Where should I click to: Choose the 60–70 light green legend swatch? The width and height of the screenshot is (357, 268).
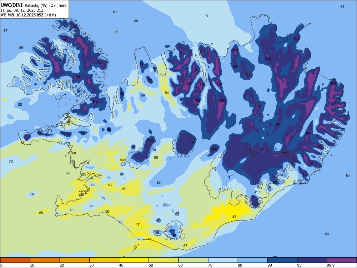193,260
